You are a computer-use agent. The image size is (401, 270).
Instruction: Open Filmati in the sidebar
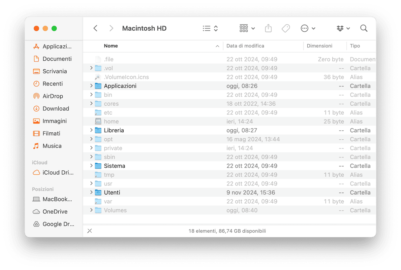pos(47,133)
